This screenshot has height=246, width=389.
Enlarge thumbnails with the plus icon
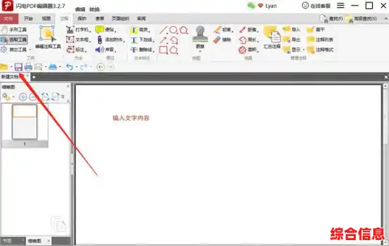click(x=23, y=96)
